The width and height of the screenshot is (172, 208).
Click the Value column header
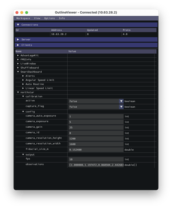coord(72,51)
